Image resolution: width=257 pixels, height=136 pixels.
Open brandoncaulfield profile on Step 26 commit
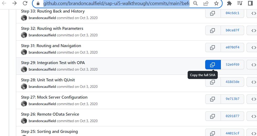click(x=42, y=121)
